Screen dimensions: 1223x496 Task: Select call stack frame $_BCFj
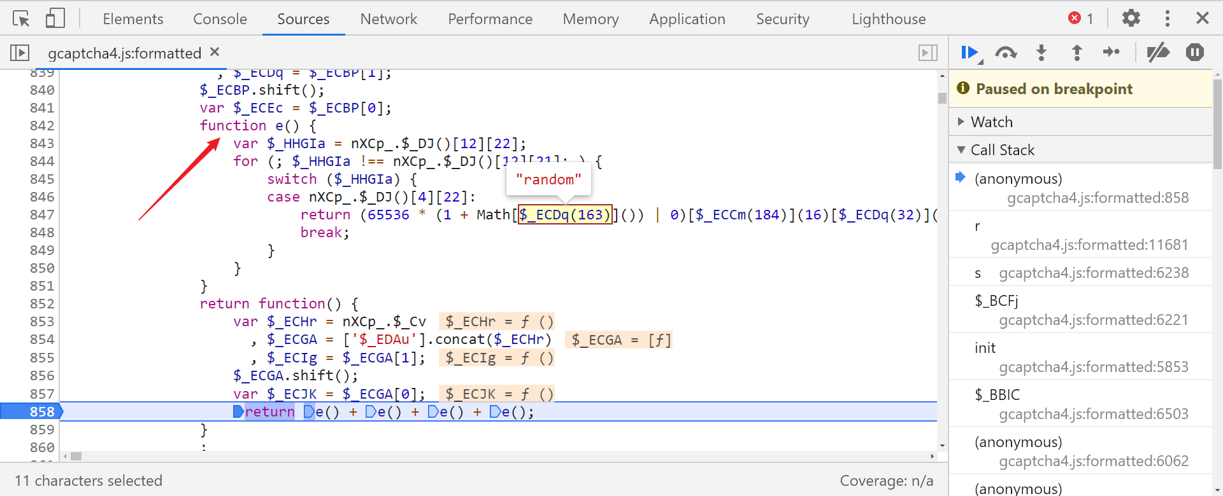(x=996, y=301)
